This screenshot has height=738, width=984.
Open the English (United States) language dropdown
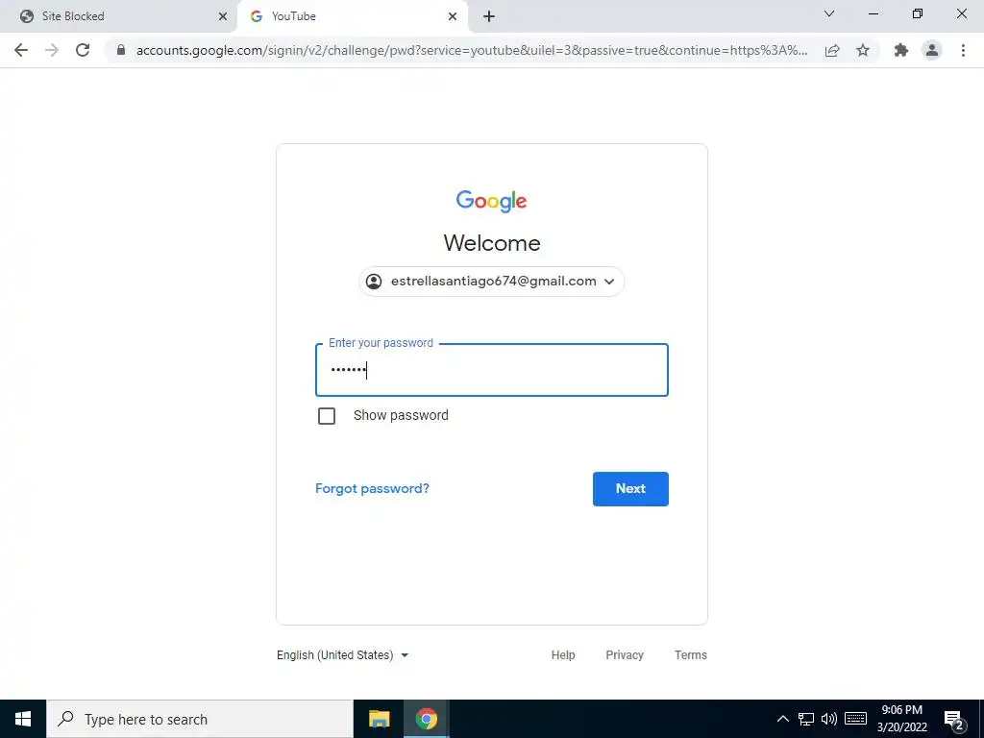343,655
